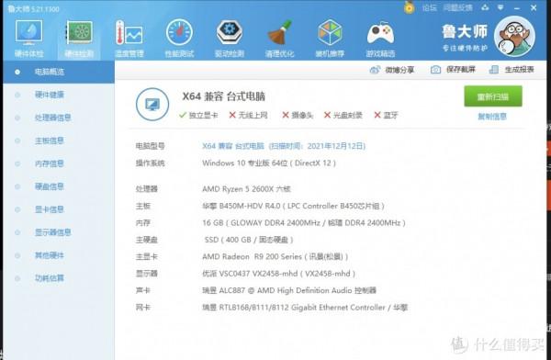Viewport: 551px width, 360px height.
Task: Select the 硬件检测 hardware detection icon
Action: point(79,39)
